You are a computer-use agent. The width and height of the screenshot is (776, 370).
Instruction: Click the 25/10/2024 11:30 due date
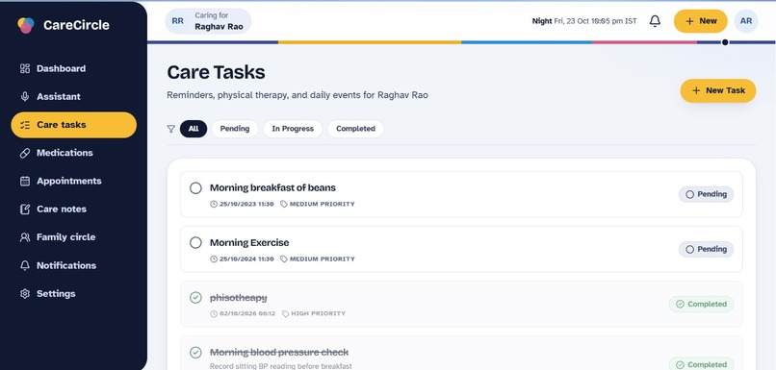click(242, 259)
